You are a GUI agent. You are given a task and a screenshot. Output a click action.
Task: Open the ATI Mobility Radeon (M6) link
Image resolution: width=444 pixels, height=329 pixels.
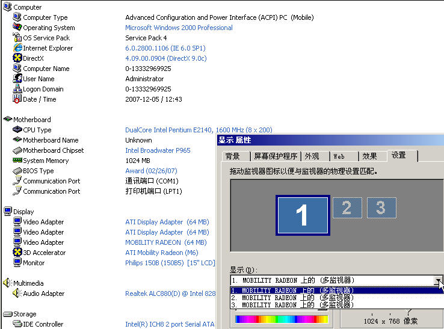point(162,253)
